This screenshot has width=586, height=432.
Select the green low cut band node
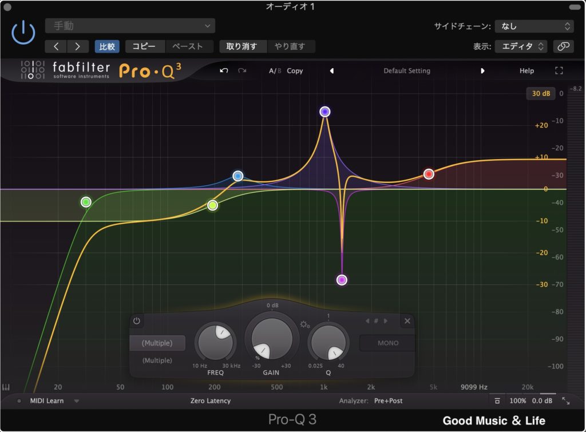[x=86, y=202]
